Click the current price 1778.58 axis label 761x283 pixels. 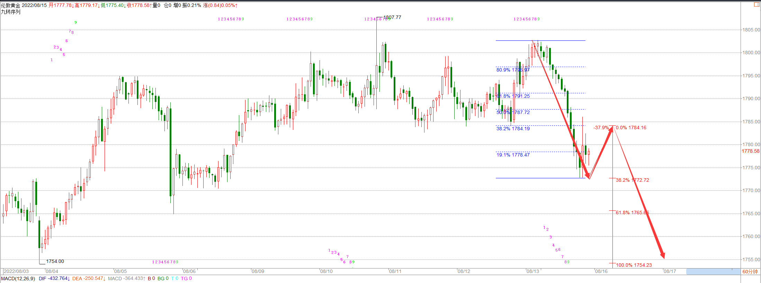pos(751,151)
